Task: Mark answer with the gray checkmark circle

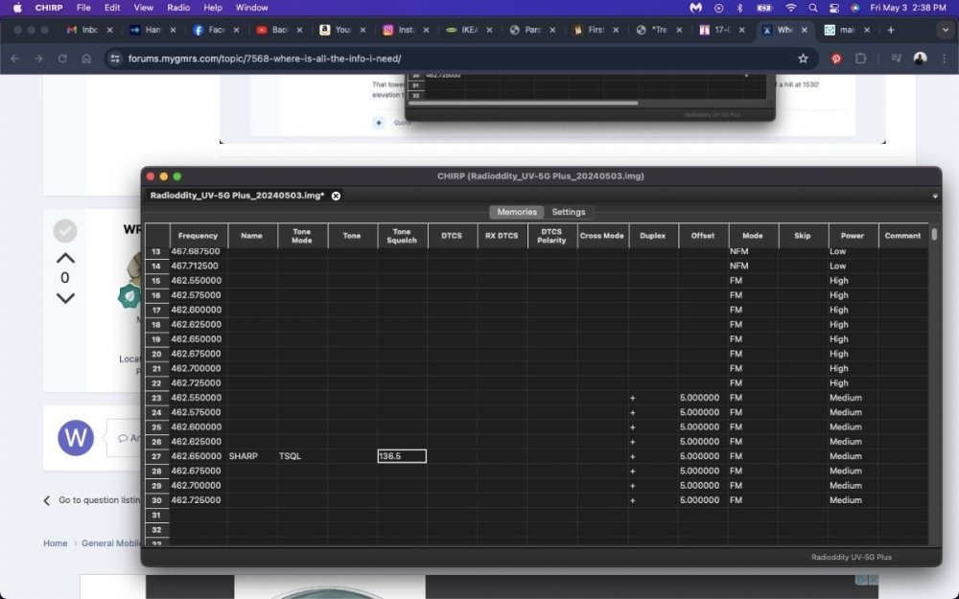Action: [x=65, y=231]
